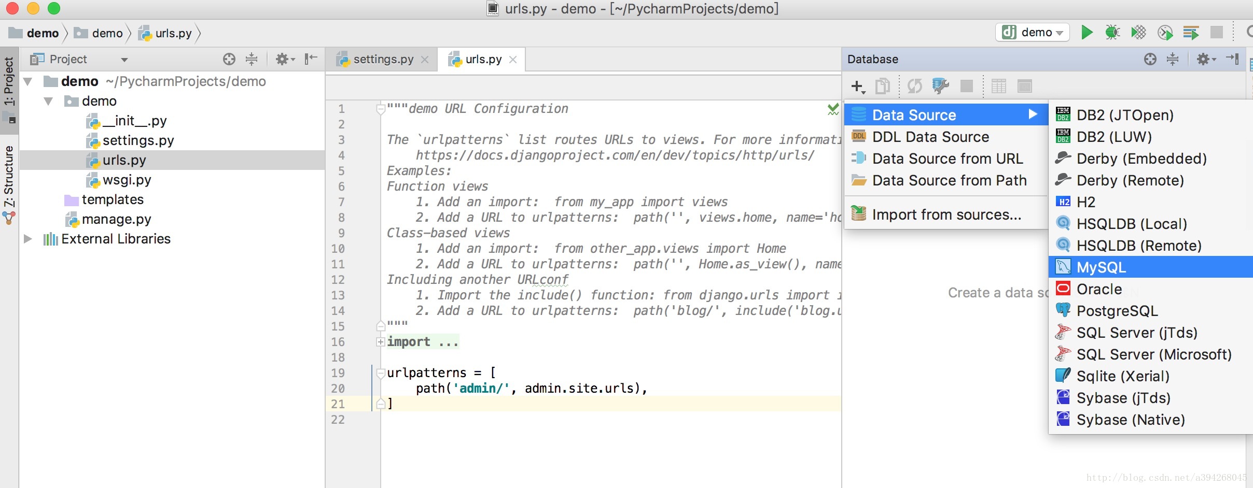The height and width of the screenshot is (488, 1253).
Task: Open Database panel gear settings
Action: (1206, 59)
